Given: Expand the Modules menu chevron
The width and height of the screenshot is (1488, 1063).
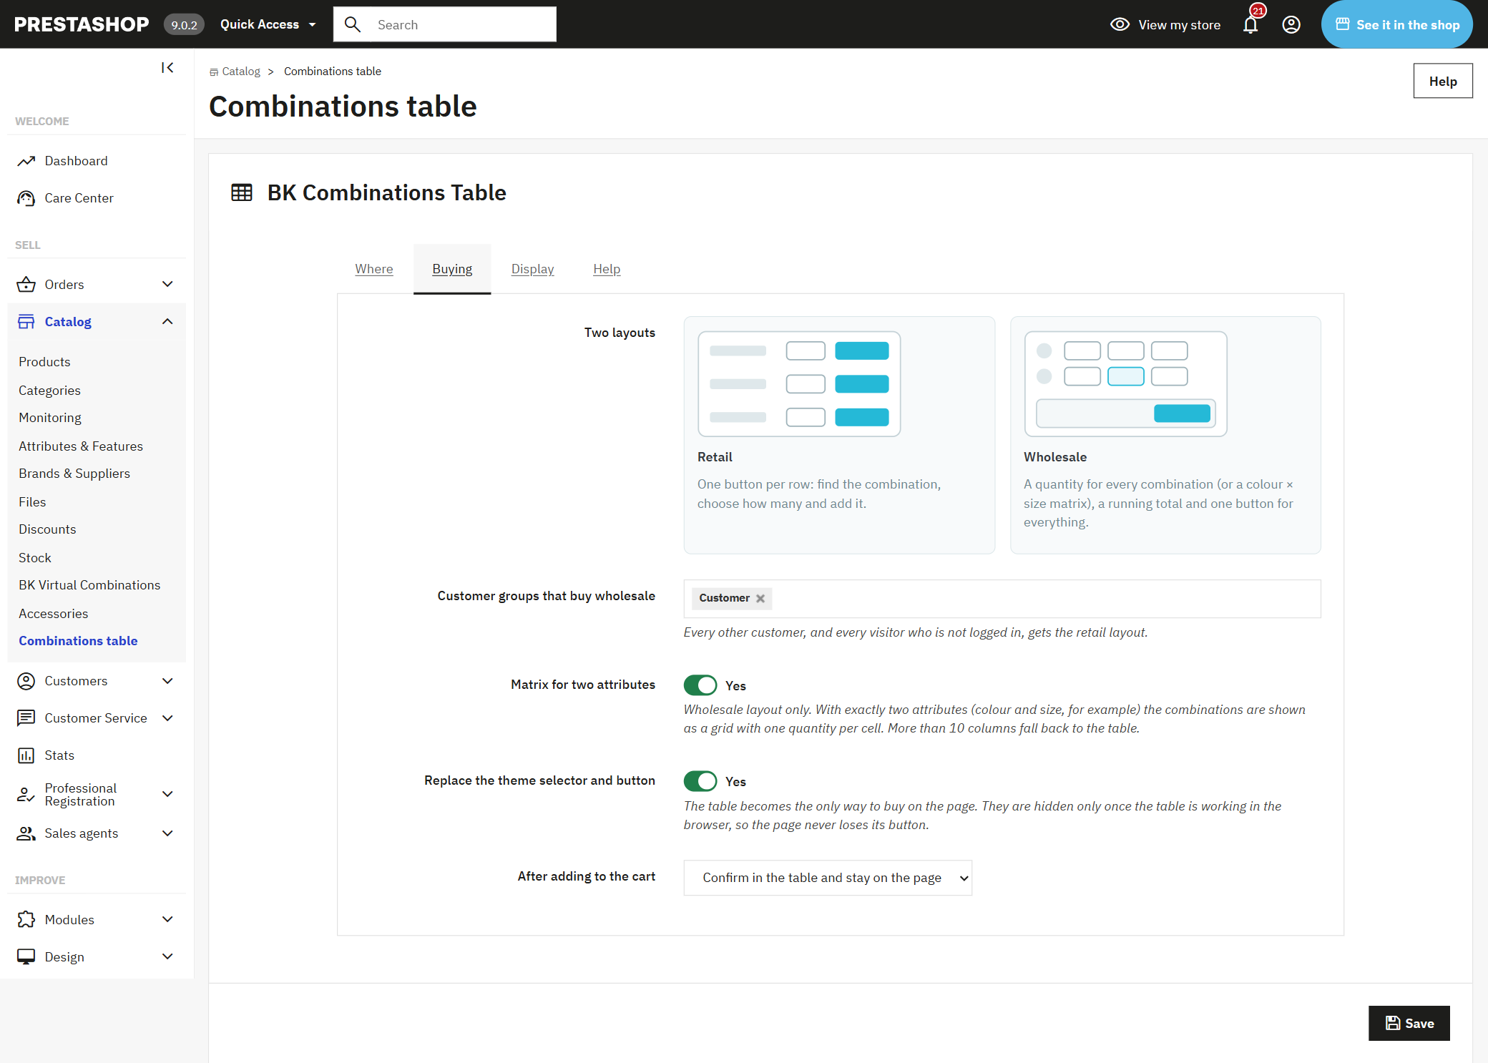Looking at the screenshot, I should tap(167, 920).
